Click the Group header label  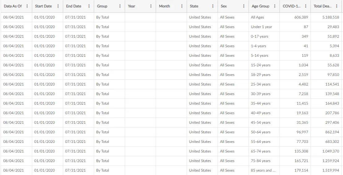[x=102, y=6]
